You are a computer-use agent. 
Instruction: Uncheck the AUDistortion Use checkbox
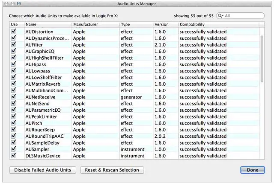pyautogui.click(x=13, y=32)
